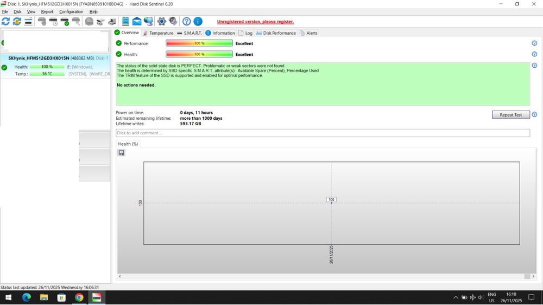Switch to the Log tab
Screen dimensions: 543x305
pyautogui.click(x=245, y=33)
